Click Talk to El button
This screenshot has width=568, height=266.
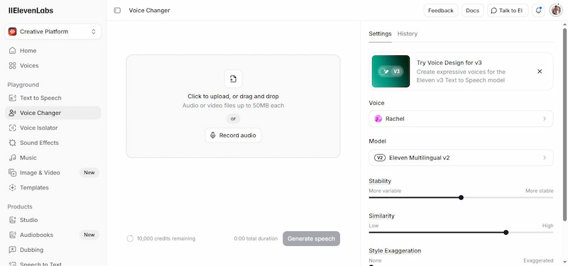508,11
